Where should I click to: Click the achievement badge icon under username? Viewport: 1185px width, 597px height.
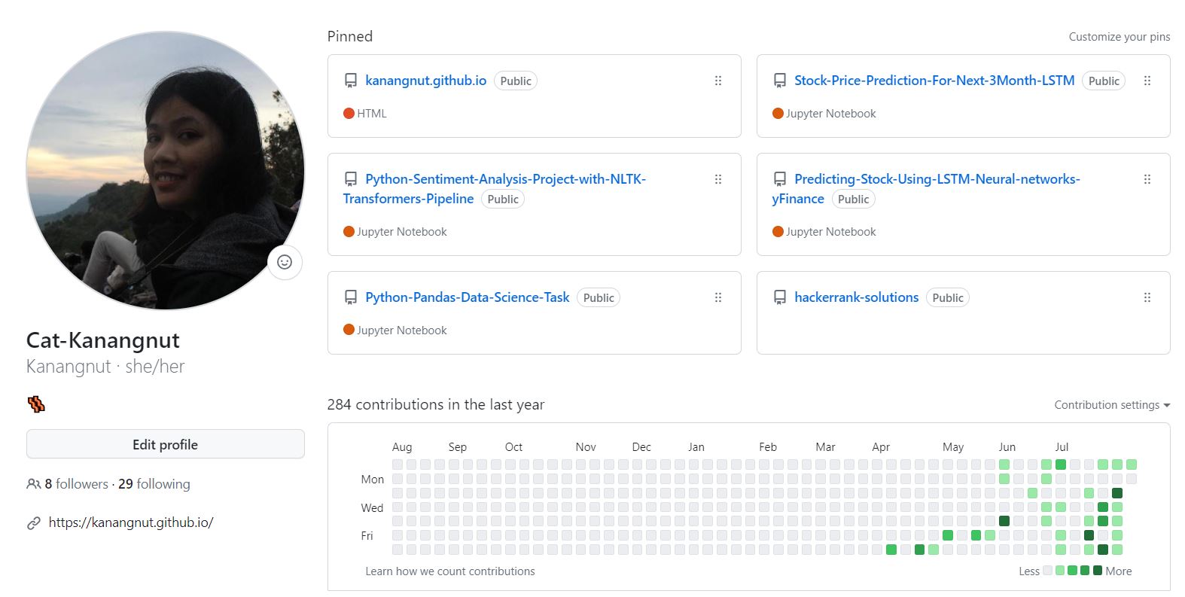(x=36, y=404)
